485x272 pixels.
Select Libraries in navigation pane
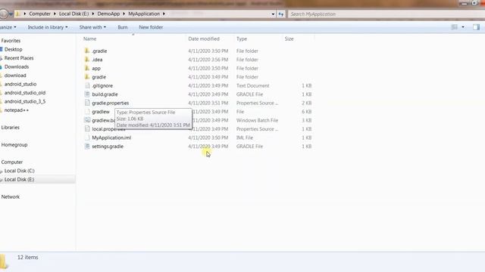click(x=10, y=128)
